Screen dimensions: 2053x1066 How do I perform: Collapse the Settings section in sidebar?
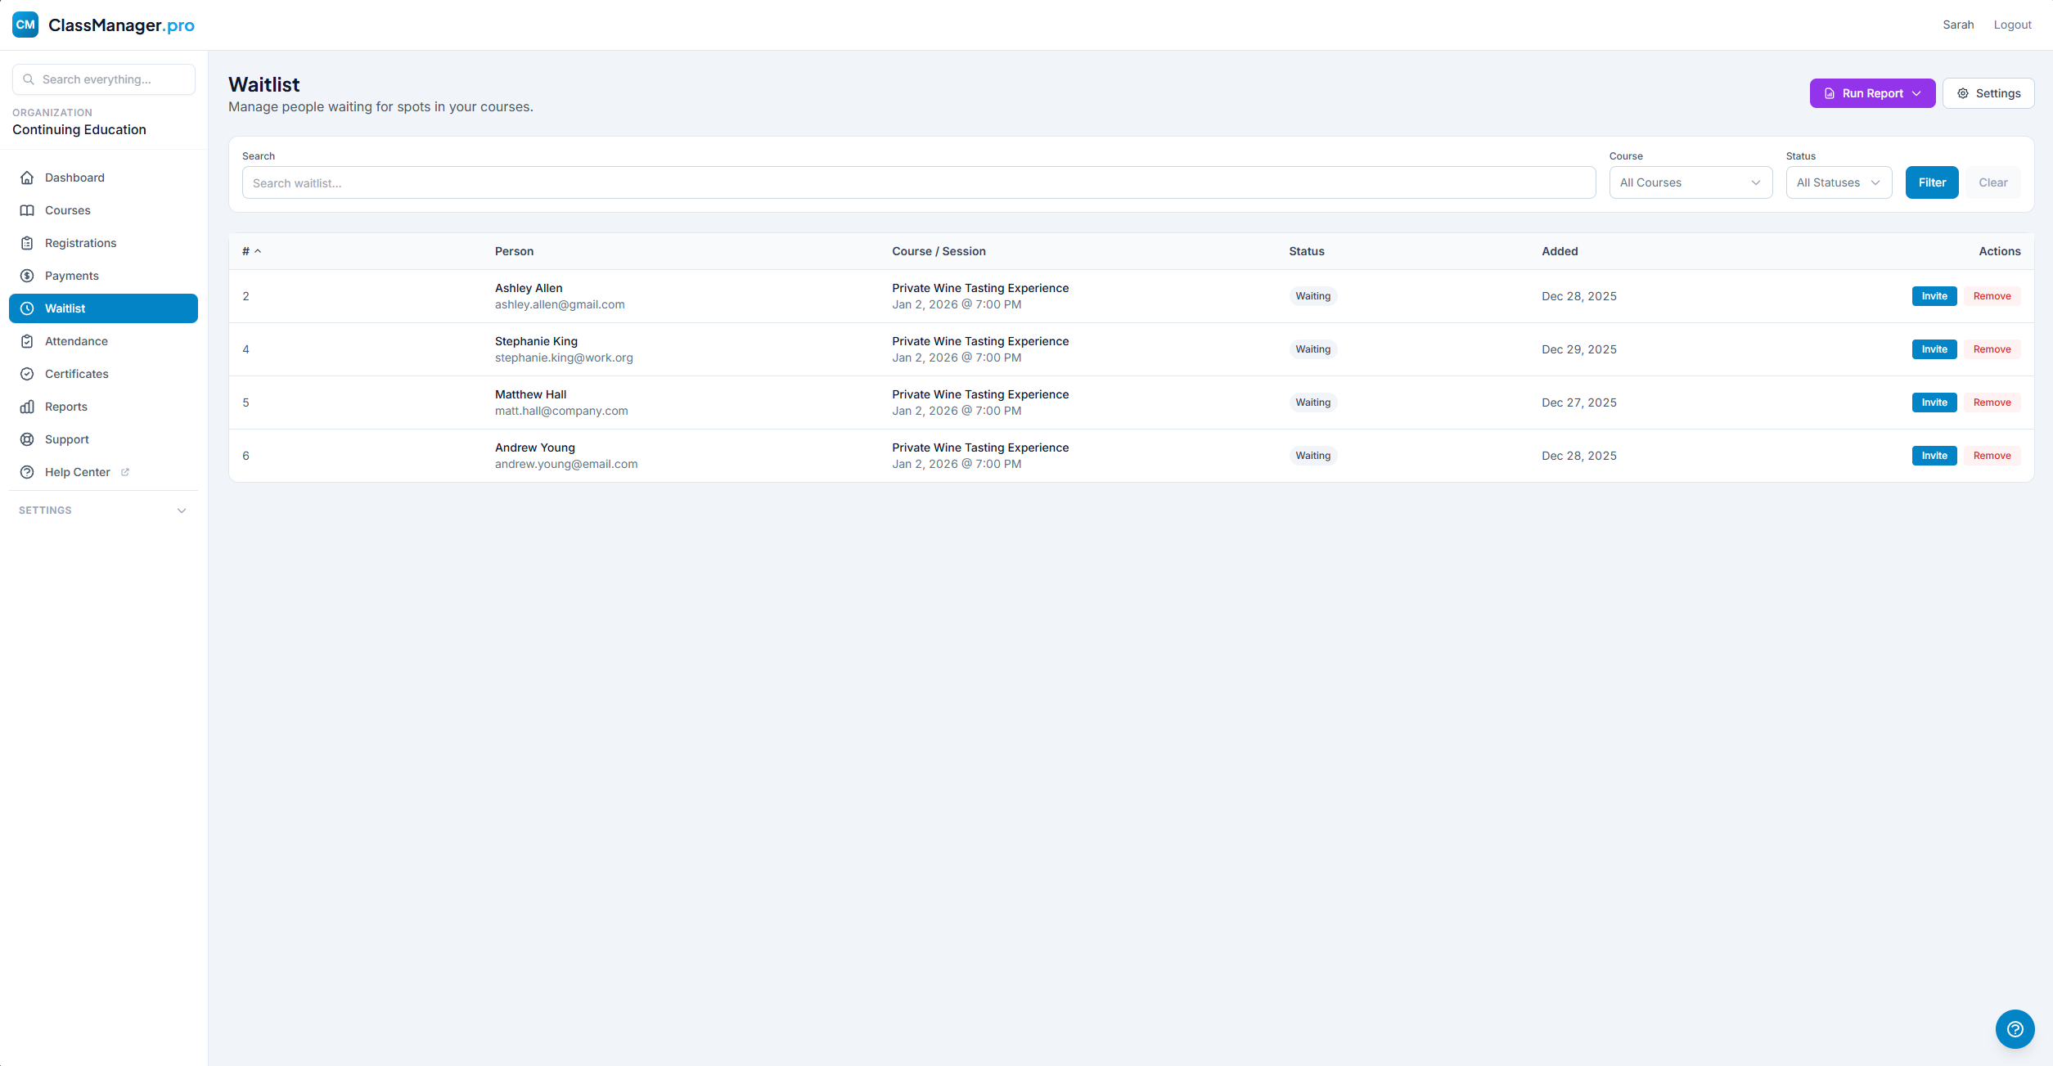click(182, 510)
